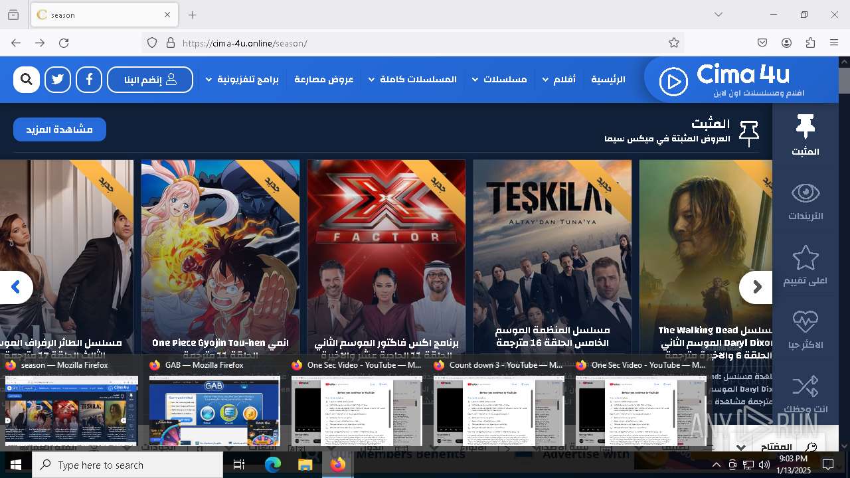Expand the المسلسلات كاملة menu
This screenshot has height=478, width=850.
tap(412, 79)
